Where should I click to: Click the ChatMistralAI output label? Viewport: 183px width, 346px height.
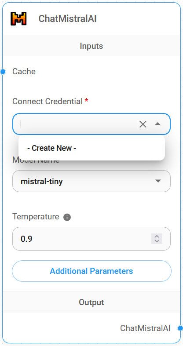[145, 328]
